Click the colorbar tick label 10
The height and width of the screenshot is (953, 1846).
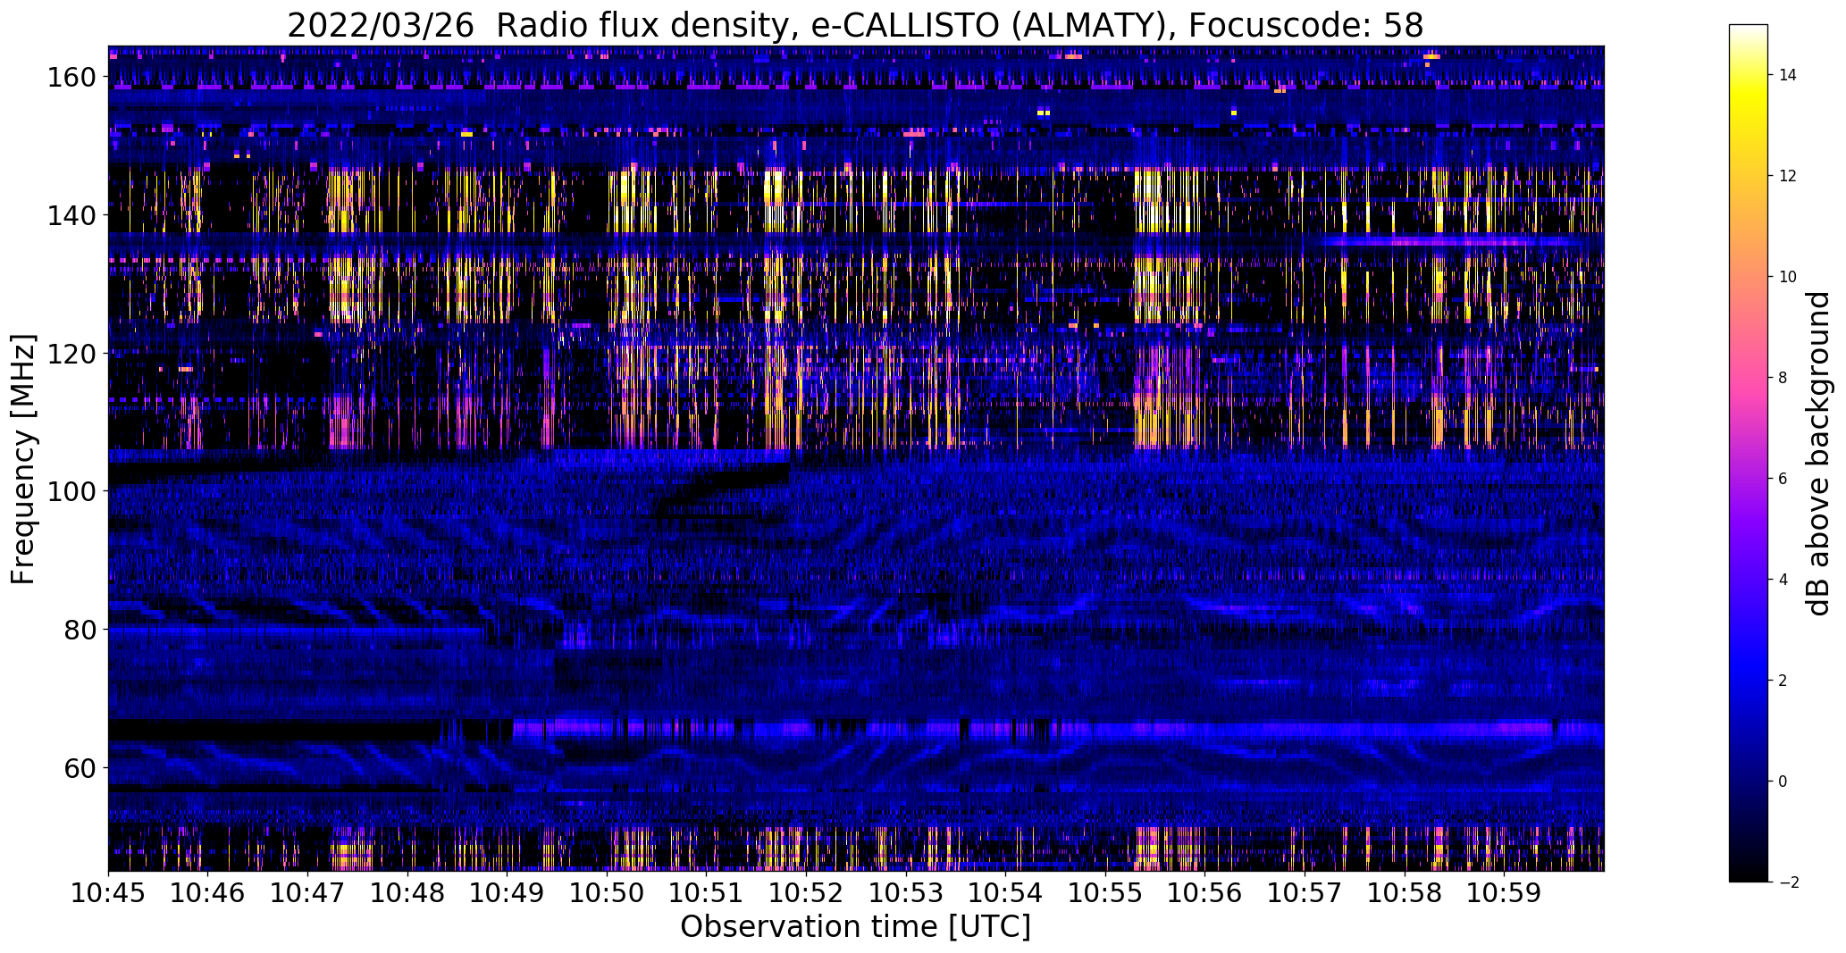pos(1788,277)
